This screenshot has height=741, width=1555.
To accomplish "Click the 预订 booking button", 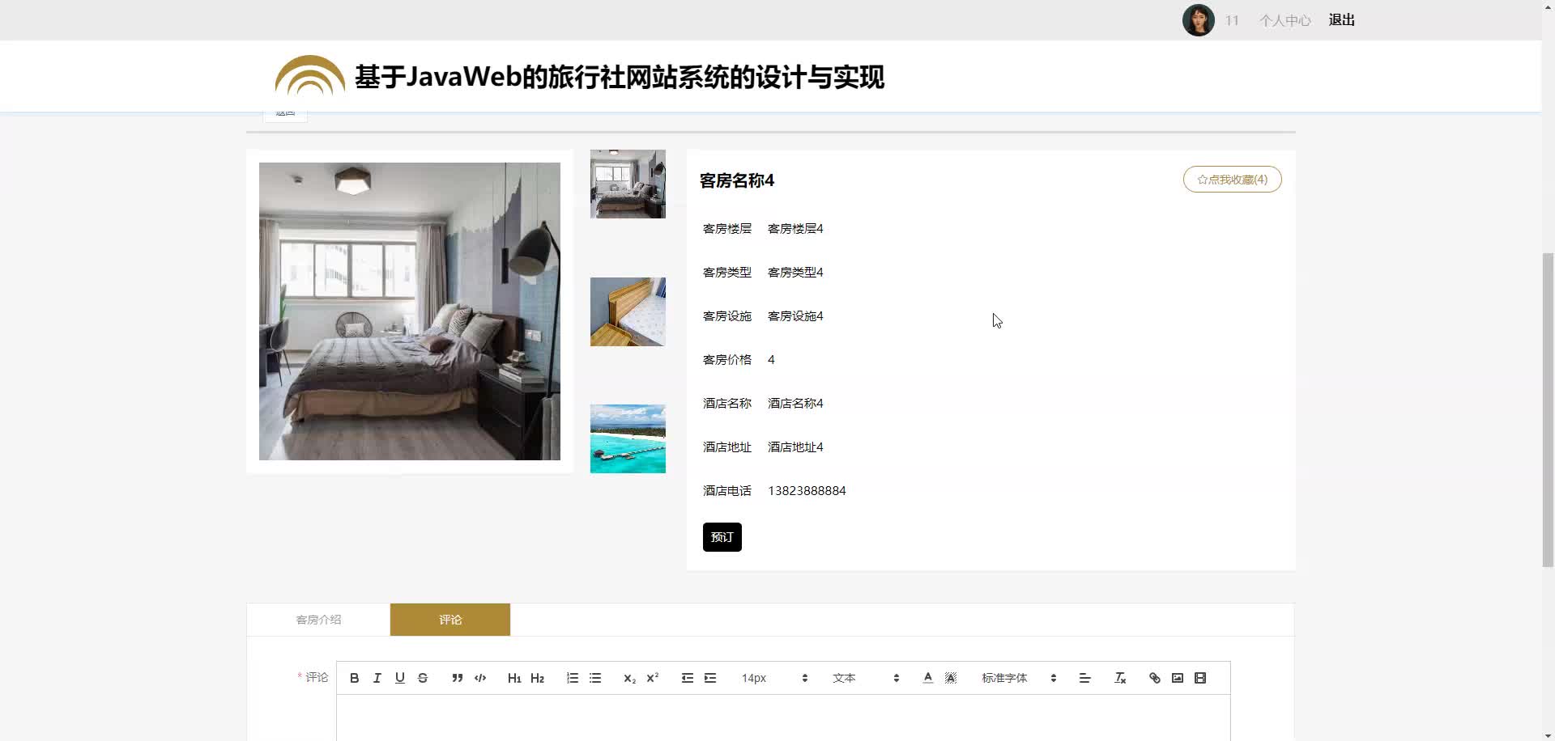I will point(721,536).
